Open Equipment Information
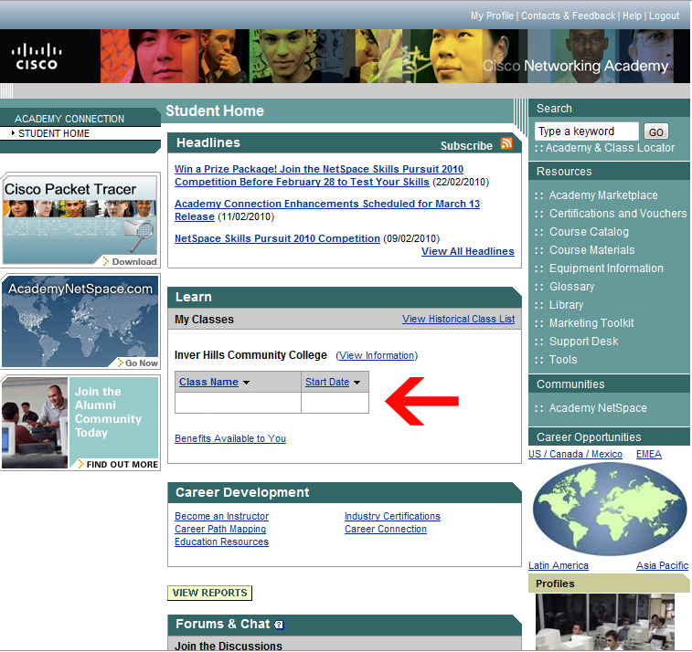Image resolution: width=692 pixels, height=652 pixels. (x=606, y=268)
